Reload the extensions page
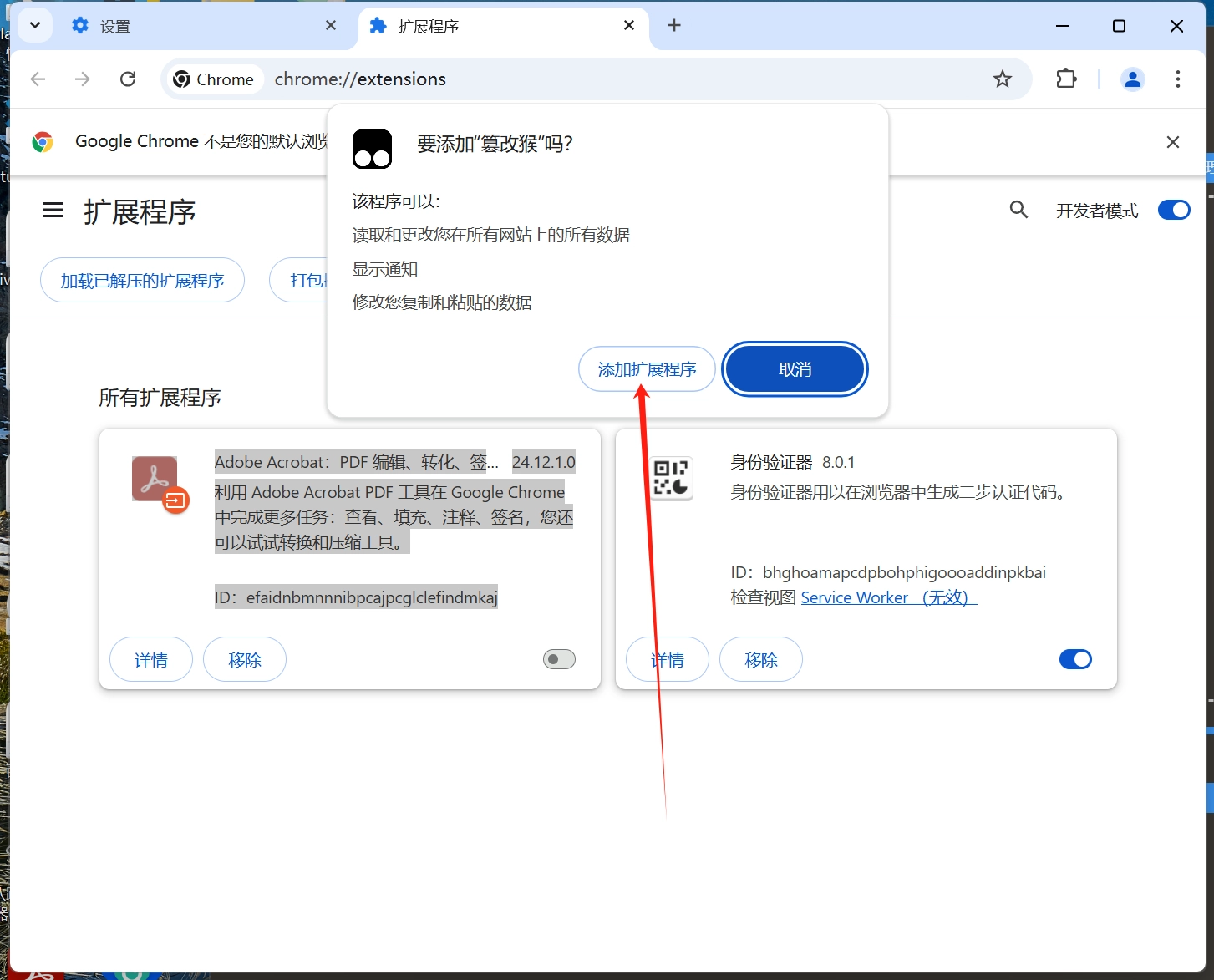1214x980 pixels. (x=128, y=79)
